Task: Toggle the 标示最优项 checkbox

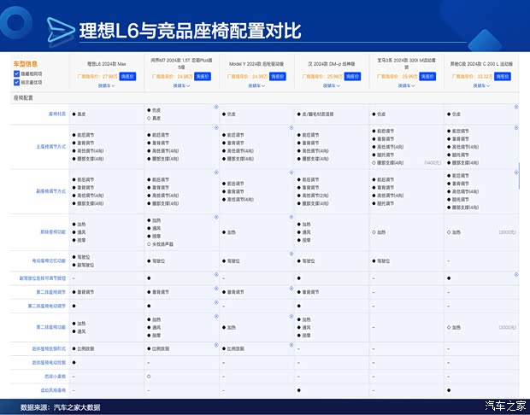Action: click(x=17, y=82)
